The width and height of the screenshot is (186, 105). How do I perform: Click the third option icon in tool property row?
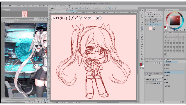click(157, 80)
